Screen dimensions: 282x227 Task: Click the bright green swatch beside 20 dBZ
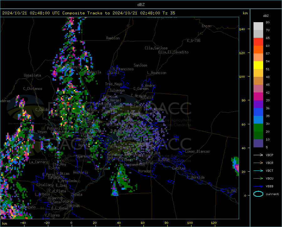[x=258, y=128]
